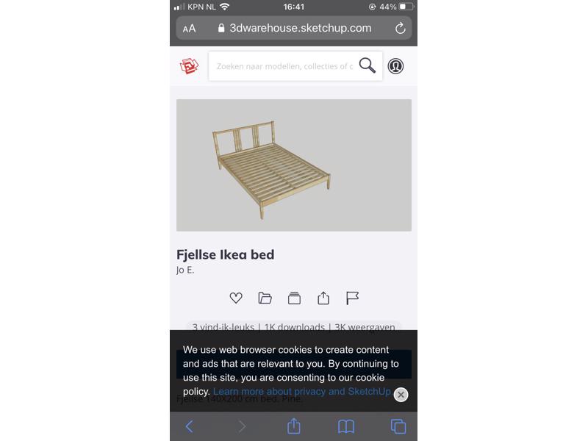Show open tabs with the tabs icon

398,426
